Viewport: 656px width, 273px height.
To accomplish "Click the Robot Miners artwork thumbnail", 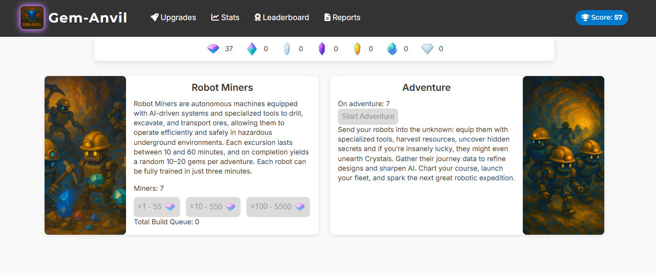I will (85, 155).
